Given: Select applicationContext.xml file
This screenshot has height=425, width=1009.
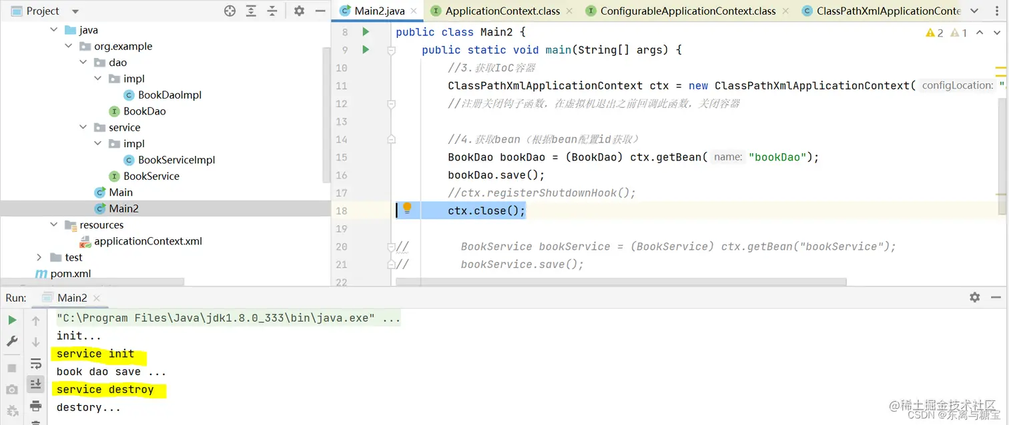Looking at the screenshot, I should coord(147,241).
